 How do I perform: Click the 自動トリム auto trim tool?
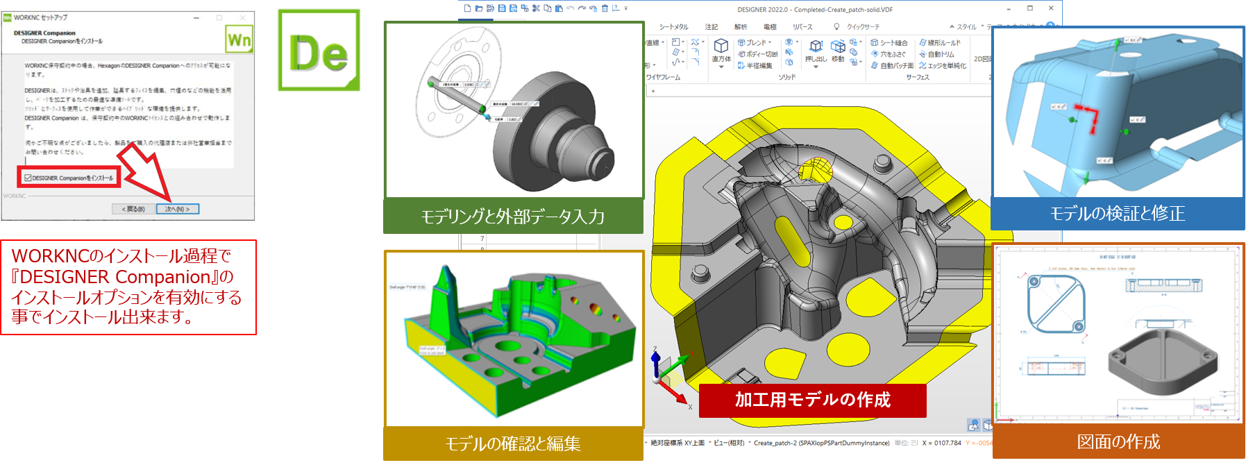[x=936, y=54]
